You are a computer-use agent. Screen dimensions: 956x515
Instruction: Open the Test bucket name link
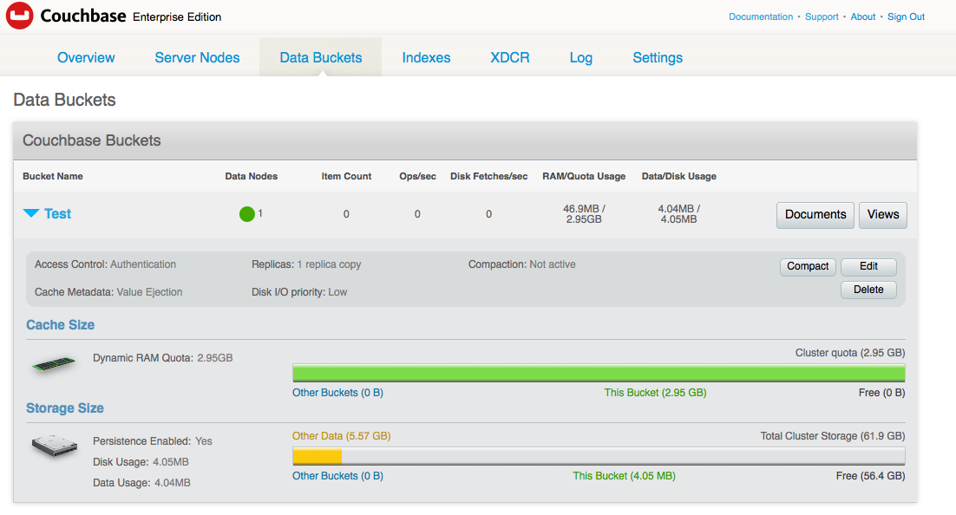tap(58, 214)
